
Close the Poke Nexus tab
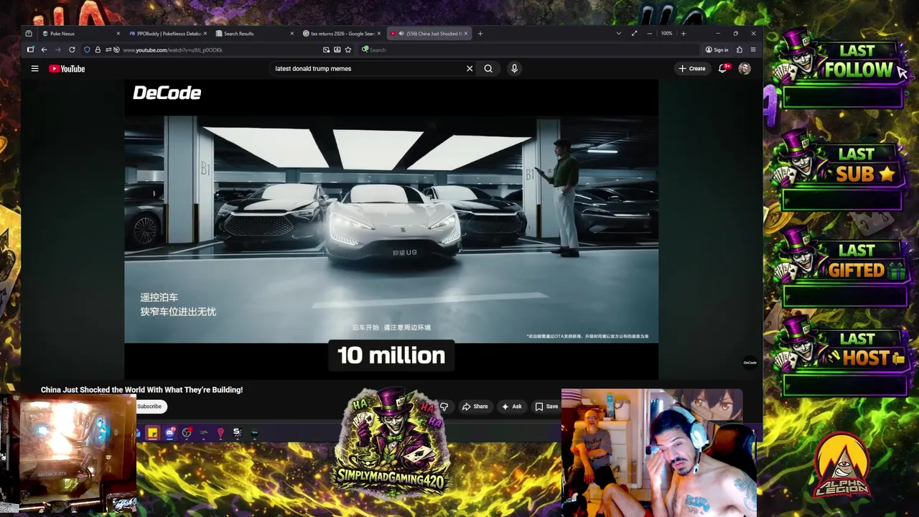(x=118, y=34)
